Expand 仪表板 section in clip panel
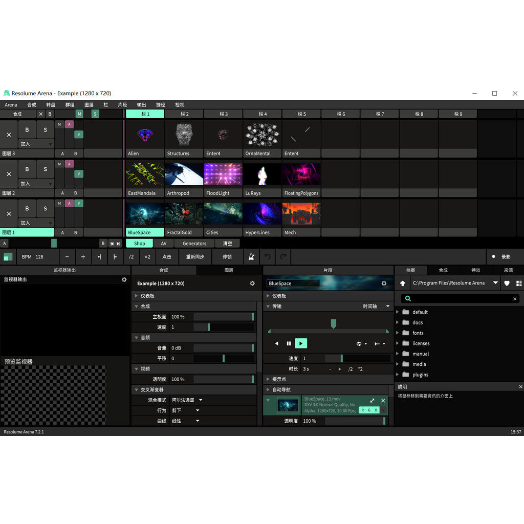524x524 pixels. coord(268,296)
